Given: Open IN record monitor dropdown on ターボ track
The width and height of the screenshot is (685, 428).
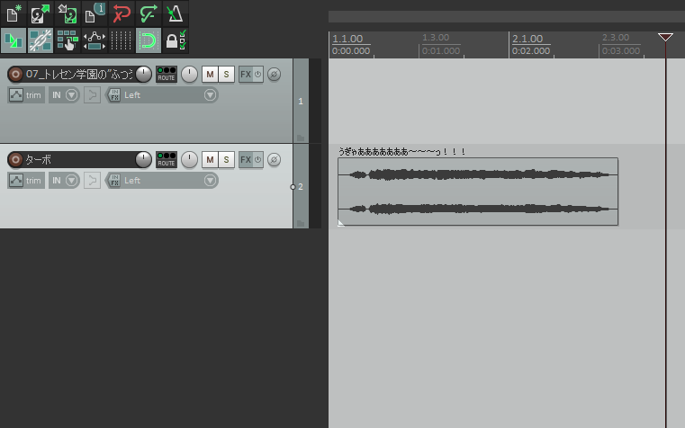Looking at the screenshot, I should click(64, 181).
